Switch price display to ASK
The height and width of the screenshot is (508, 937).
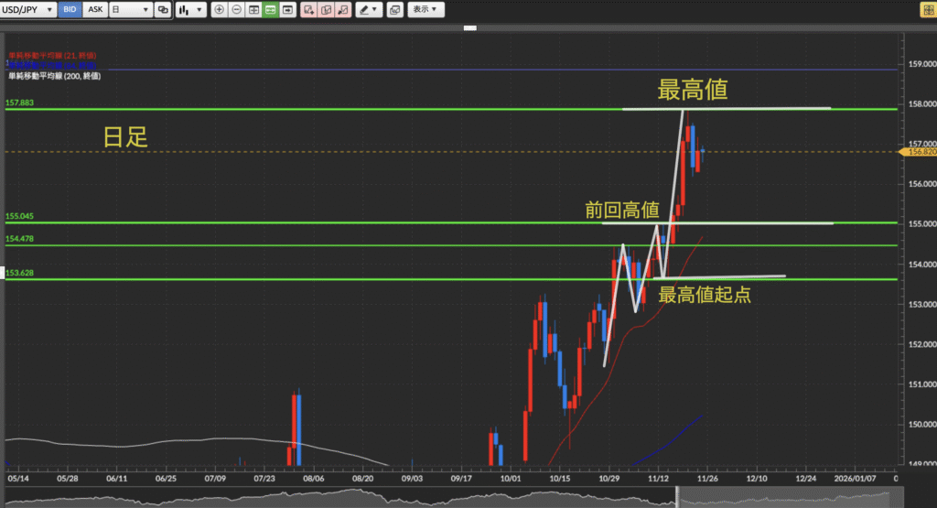tap(94, 10)
